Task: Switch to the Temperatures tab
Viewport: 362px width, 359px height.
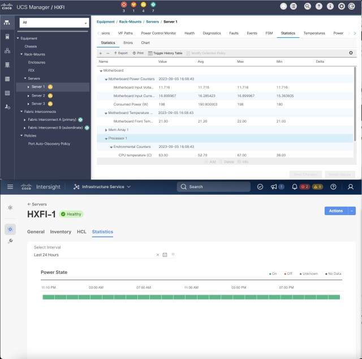Action: 314,33
